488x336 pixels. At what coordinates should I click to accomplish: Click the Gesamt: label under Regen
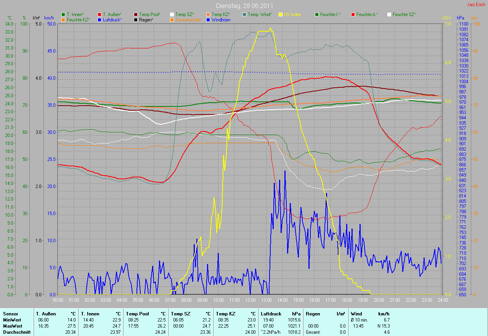click(x=313, y=332)
